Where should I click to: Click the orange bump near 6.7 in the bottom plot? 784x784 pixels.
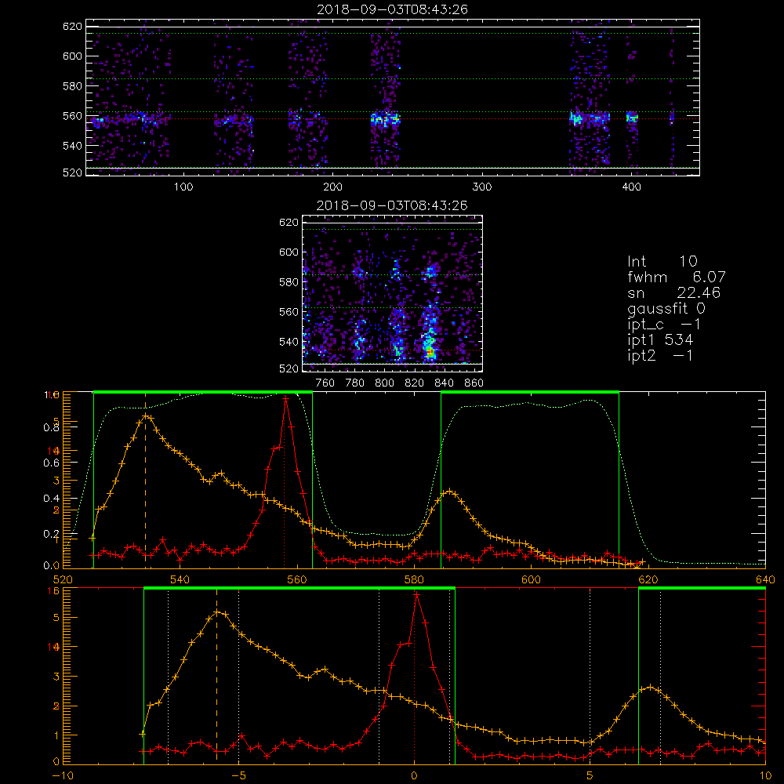(x=649, y=688)
